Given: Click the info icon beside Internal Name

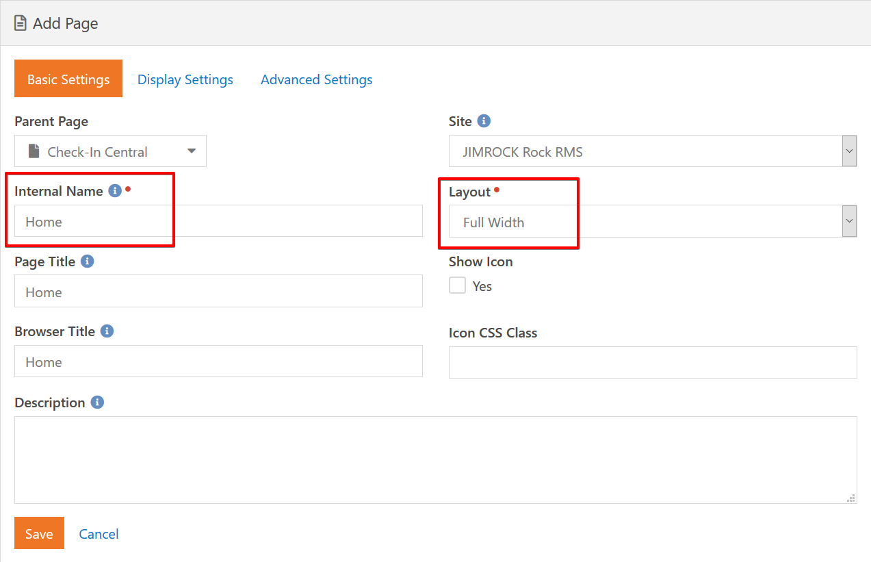Looking at the screenshot, I should pos(115,191).
